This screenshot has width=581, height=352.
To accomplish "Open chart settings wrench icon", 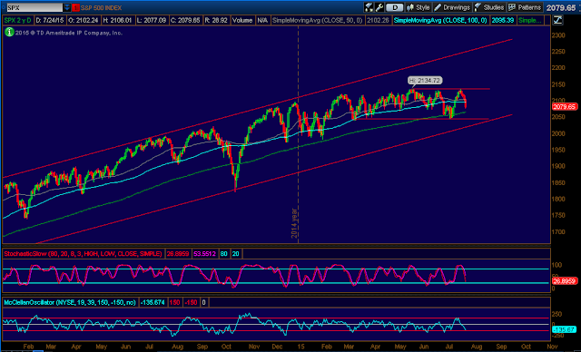I will [379, 7].
